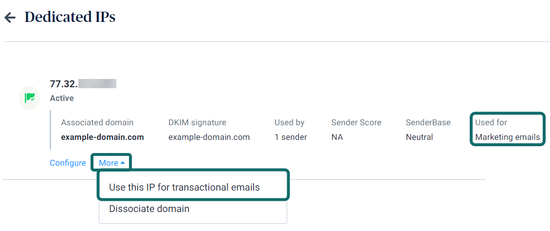Click the green flag status icon

click(x=29, y=97)
